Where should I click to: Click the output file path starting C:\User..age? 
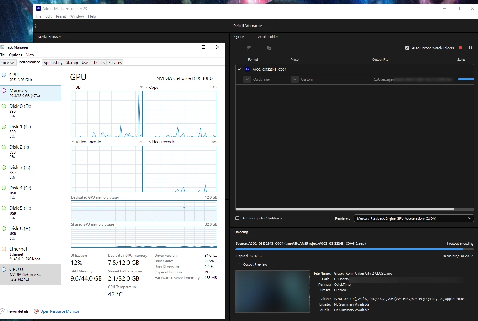click(413, 79)
